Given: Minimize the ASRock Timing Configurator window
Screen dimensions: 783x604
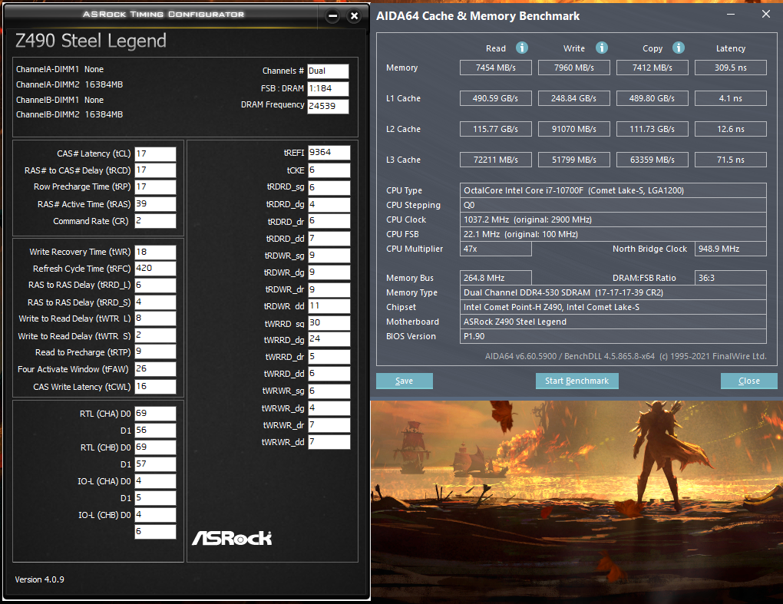Looking at the screenshot, I should point(332,16).
